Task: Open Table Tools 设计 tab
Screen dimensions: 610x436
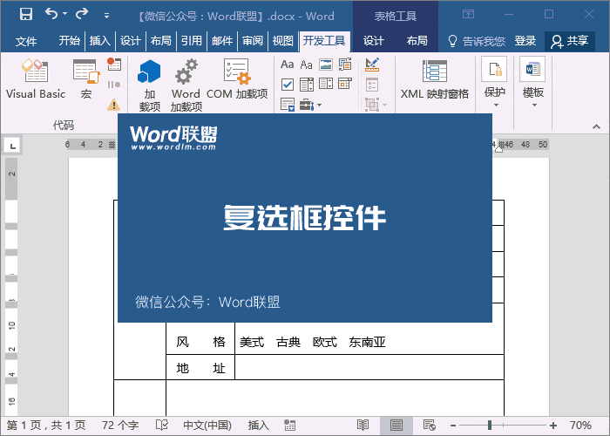Action: 374,41
